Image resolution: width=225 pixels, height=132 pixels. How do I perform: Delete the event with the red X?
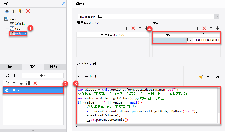(x=35, y=83)
